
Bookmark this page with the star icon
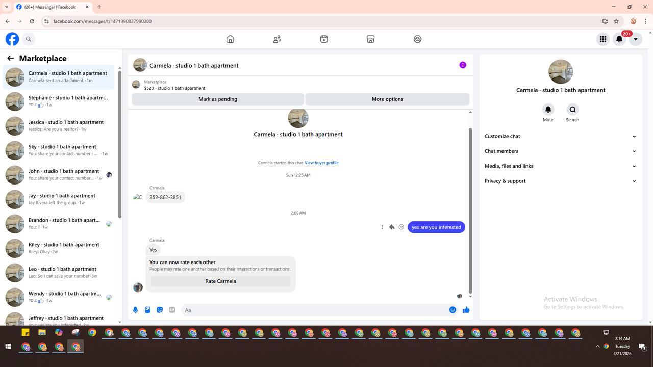coord(616,21)
